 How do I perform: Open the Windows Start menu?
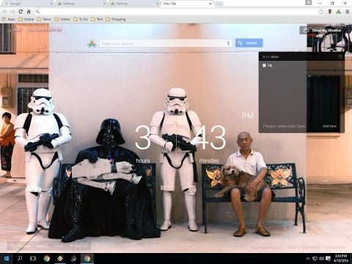[x=7, y=258]
